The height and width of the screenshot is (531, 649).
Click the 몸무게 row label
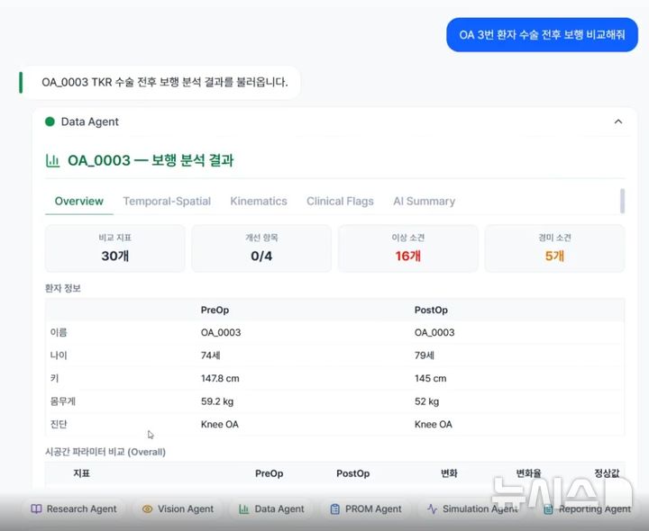coord(62,401)
